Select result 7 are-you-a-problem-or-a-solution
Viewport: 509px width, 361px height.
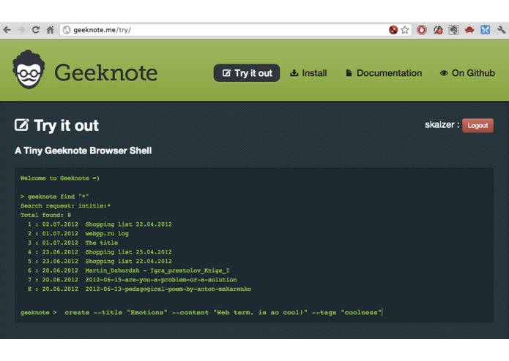(x=132, y=280)
